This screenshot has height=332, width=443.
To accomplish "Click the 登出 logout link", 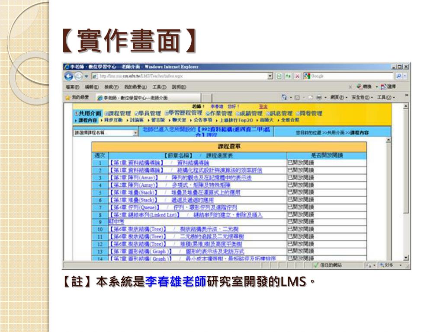I will coord(263,106).
